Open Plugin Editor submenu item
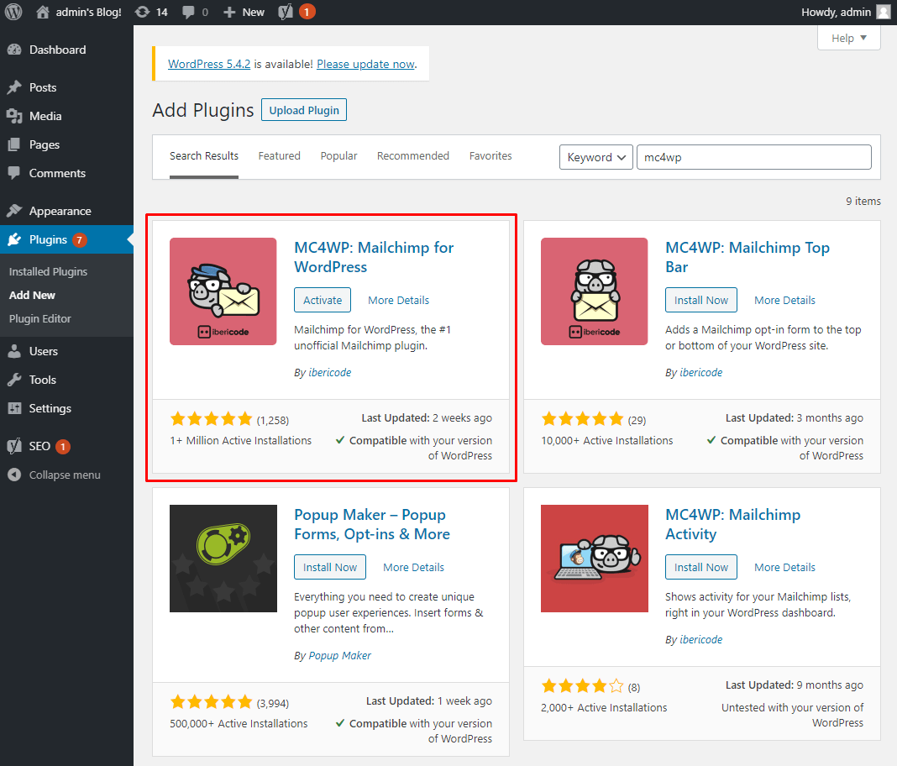The height and width of the screenshot is (766, 897). click(x=40, y=318)
